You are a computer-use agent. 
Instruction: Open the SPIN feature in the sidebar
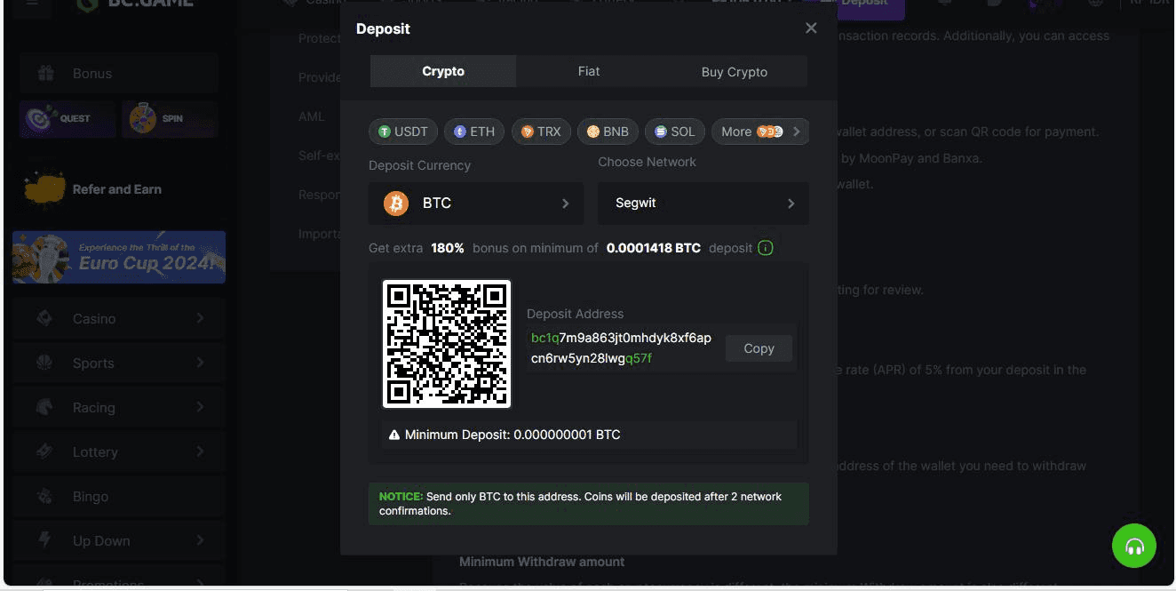point(170,118)
